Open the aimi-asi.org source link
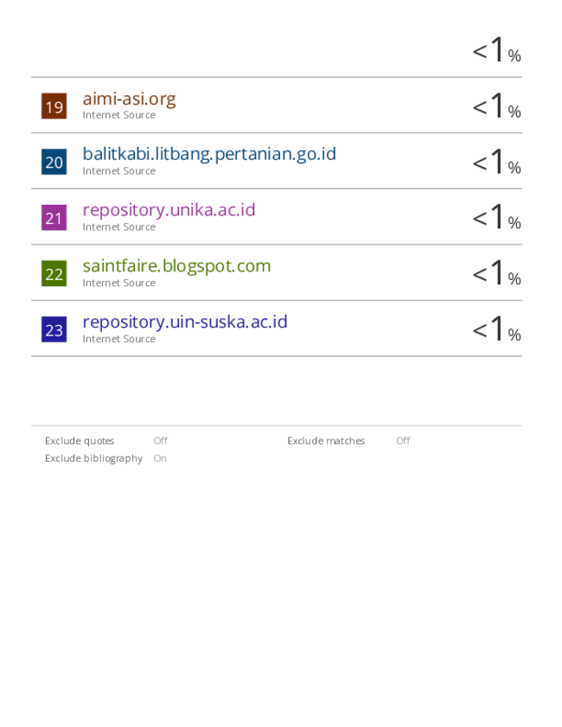This screenshot has width=562, height=727. [x=130, y=99]
